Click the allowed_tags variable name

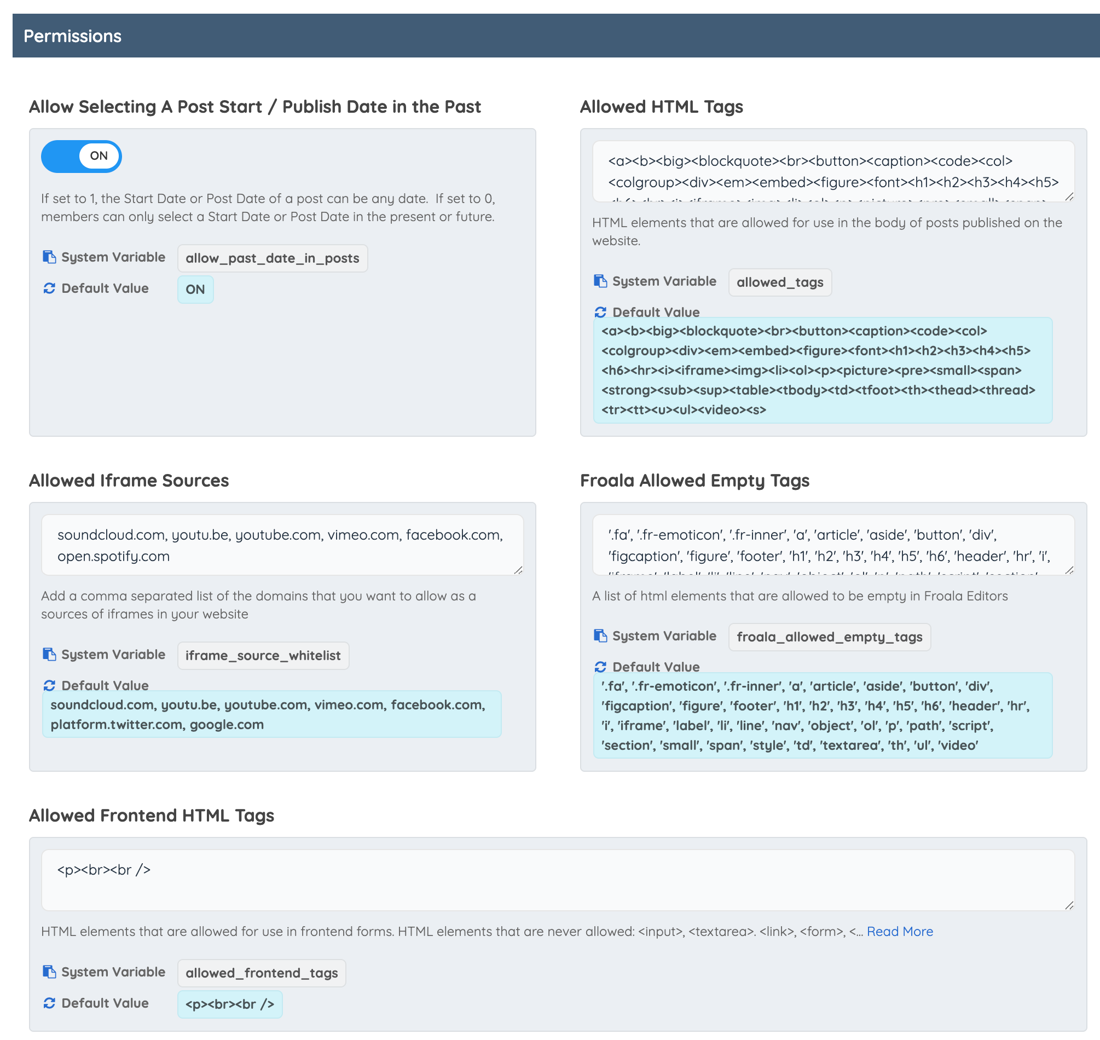780,282
